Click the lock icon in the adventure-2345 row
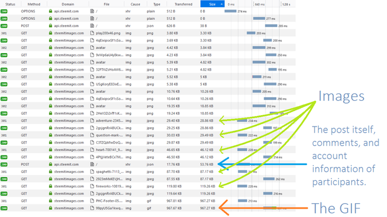 coord(51,121)
